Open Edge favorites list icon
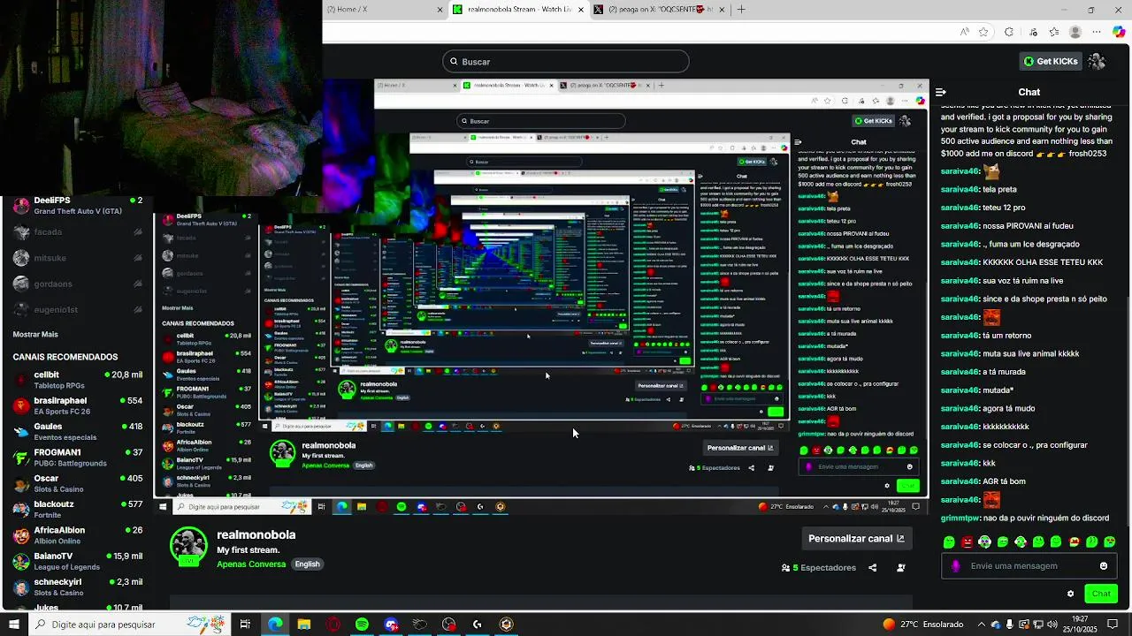 pyautogui.click(x=1054, y=32)
